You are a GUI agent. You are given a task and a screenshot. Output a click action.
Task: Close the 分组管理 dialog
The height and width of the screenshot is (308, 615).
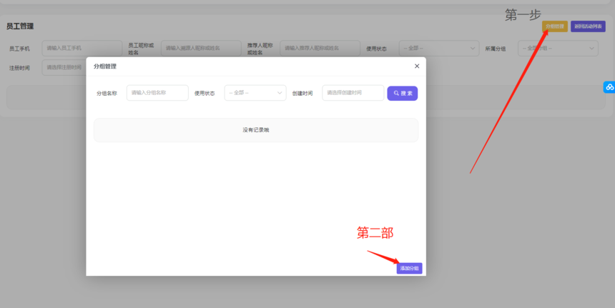pyautogui.click(x=417, y=66)
